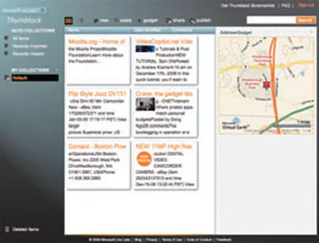Image resolution: width=319 pixels, height=243 pixels.
Task: Click the Terms of Use footer link
Action: point(172,240)
